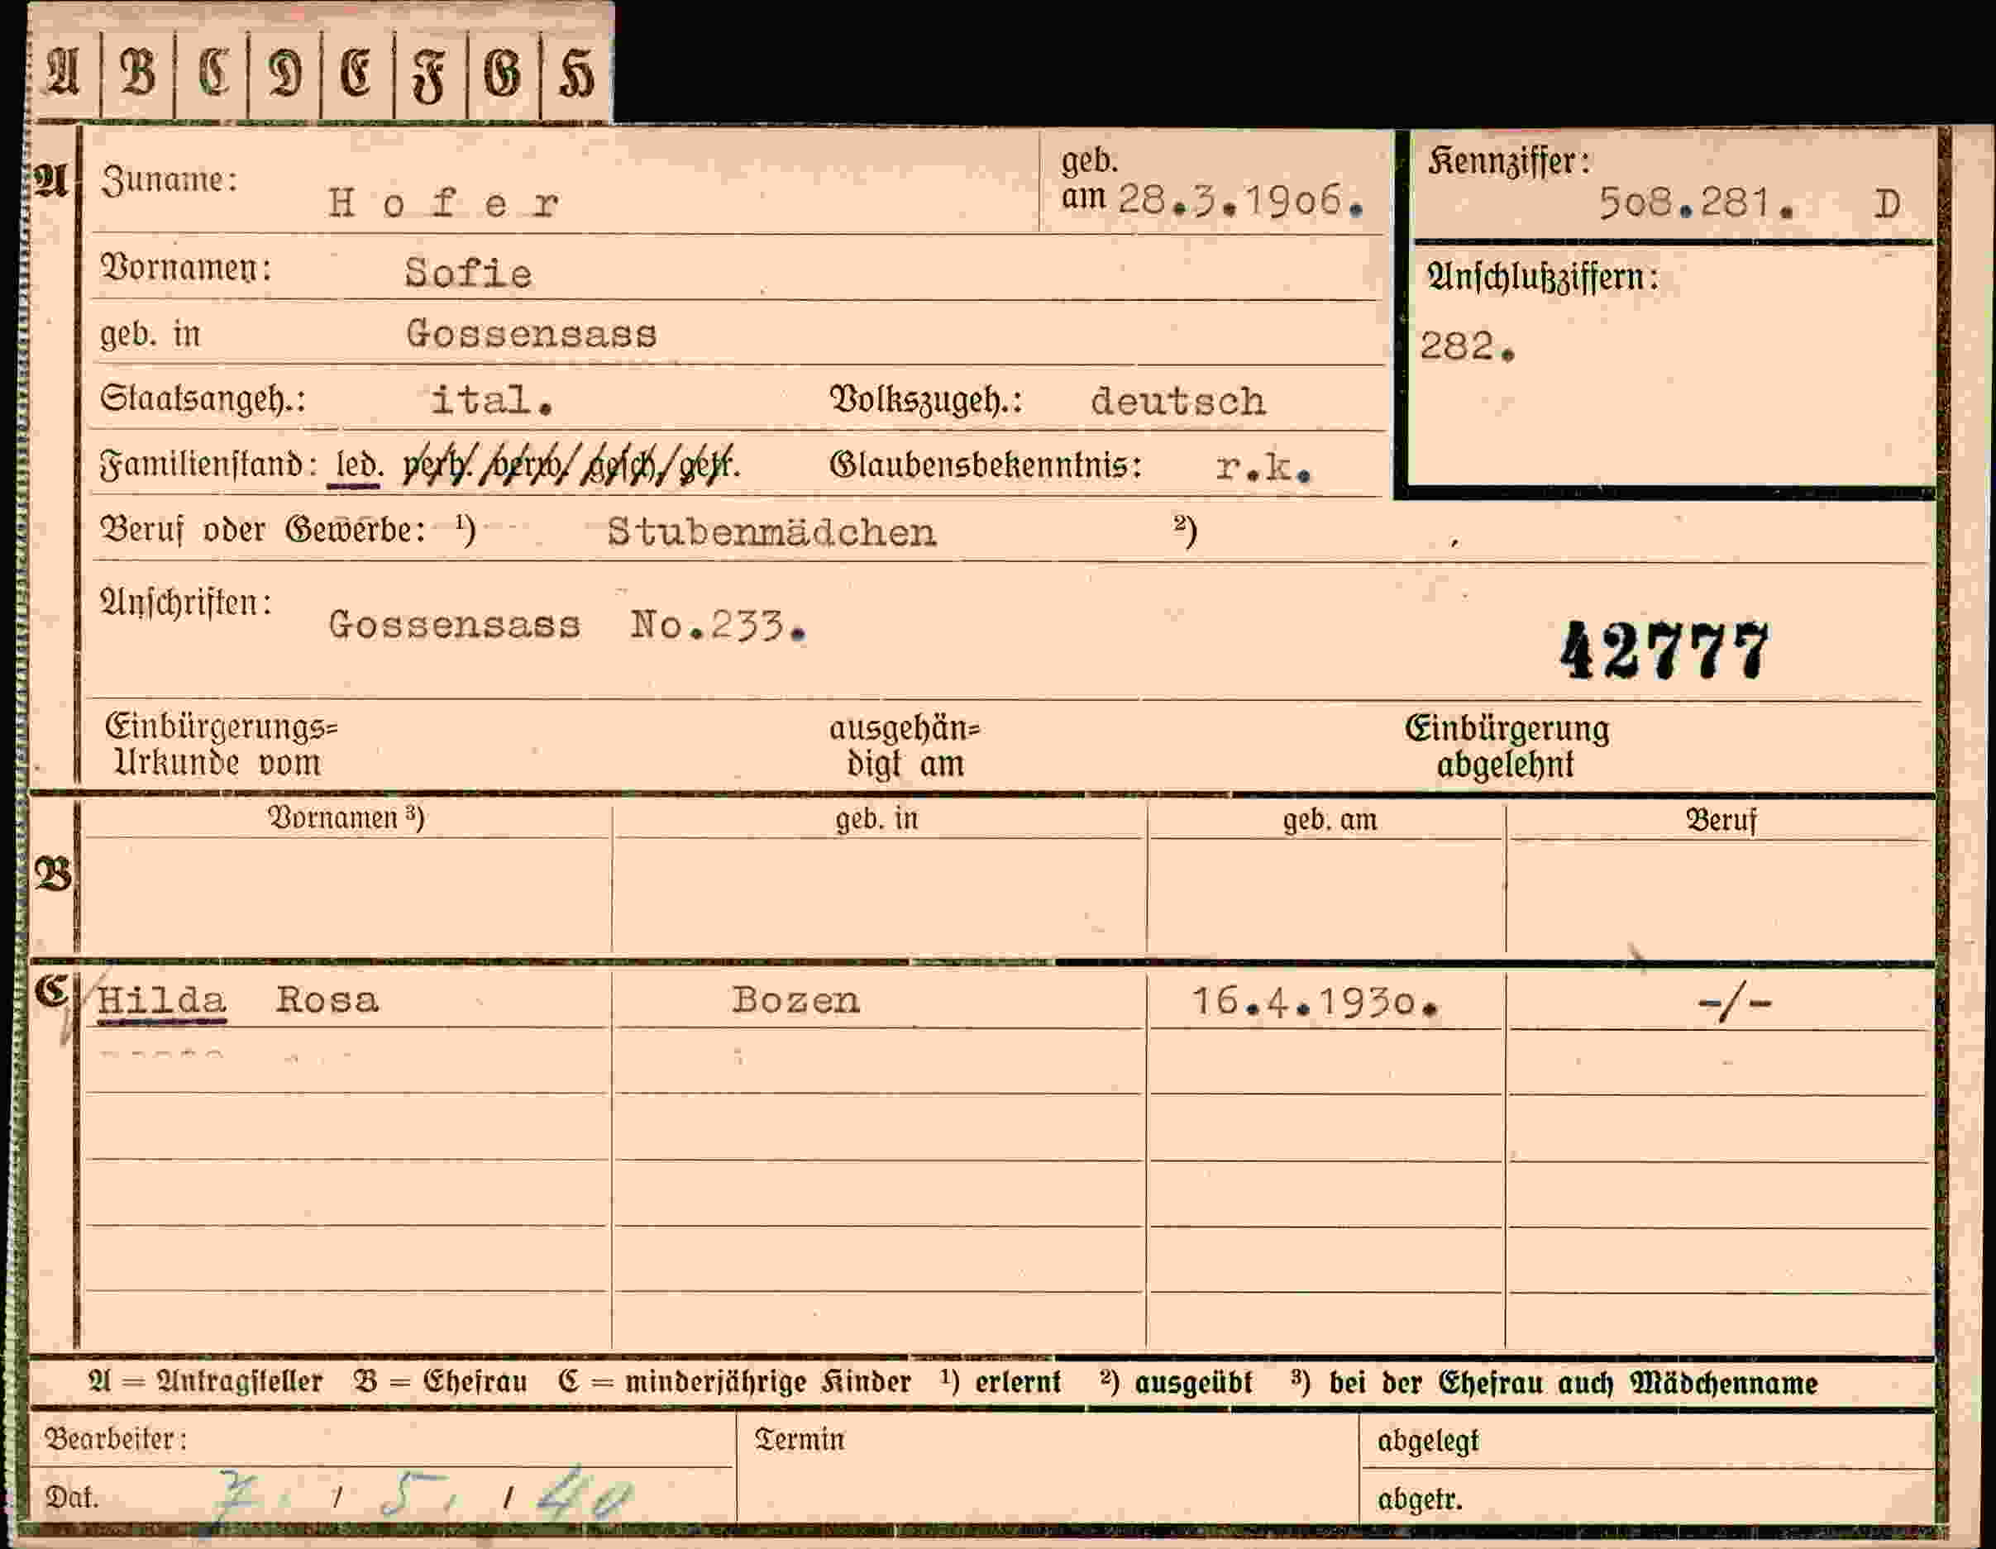Click the 'Staatsangeh.:' label
Viewport: 1996px width, 1549px height.
pyautogui.click(x=203, y=399)
